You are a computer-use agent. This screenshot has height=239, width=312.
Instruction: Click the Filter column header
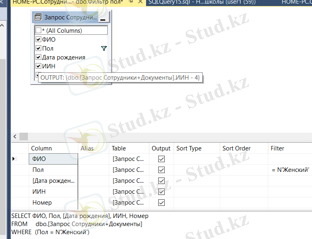click(290, 148)
